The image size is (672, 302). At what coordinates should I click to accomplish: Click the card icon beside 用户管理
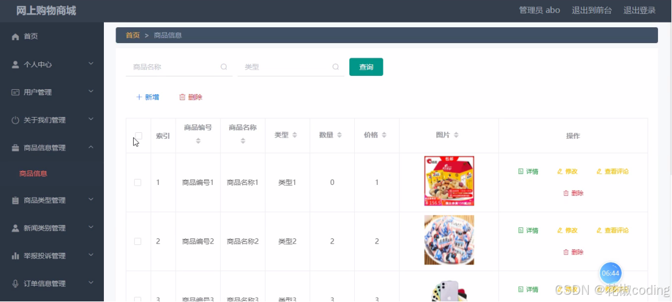(x=15, y=92)
